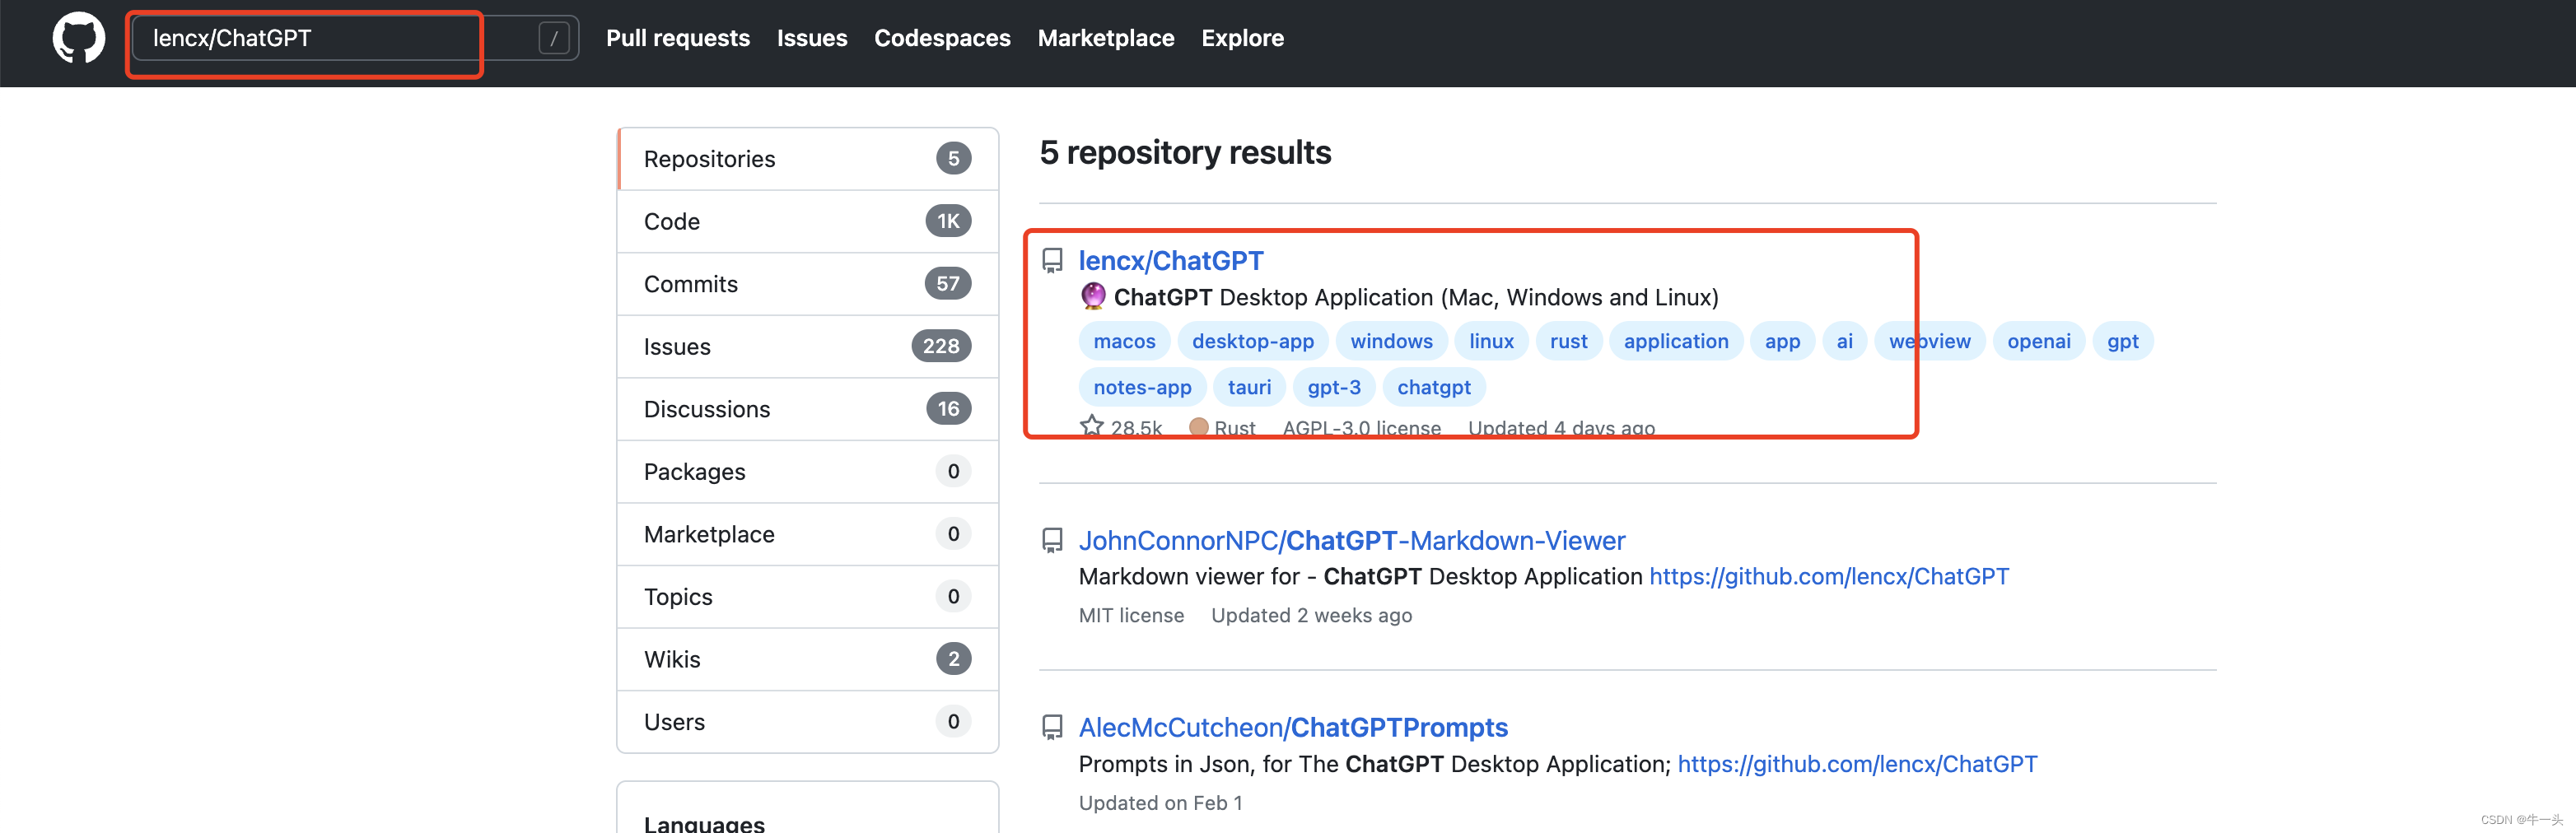2576x833 pixels.
Task: Show Wikis search results
Action: coord(808,659)
